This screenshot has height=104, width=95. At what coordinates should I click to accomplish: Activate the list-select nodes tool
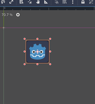tap(22, 2)
